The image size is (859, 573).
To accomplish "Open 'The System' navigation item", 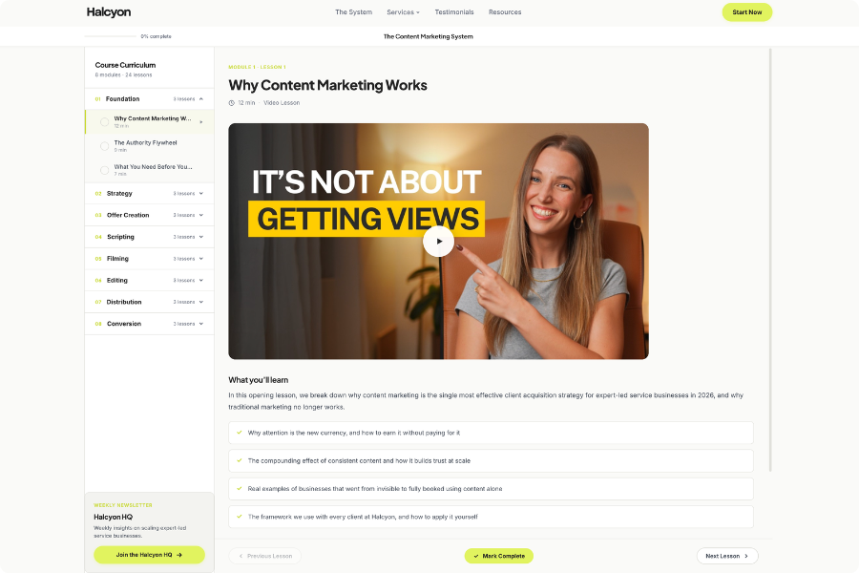I will (353, 12).
